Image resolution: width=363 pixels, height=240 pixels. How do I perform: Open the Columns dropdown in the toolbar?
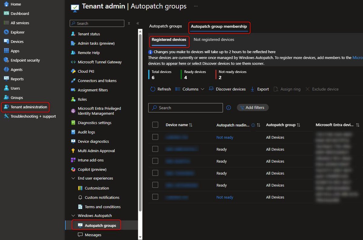(x=190, y=89)
